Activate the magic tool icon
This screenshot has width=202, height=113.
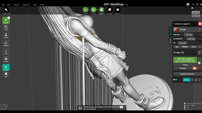point(6,67)
